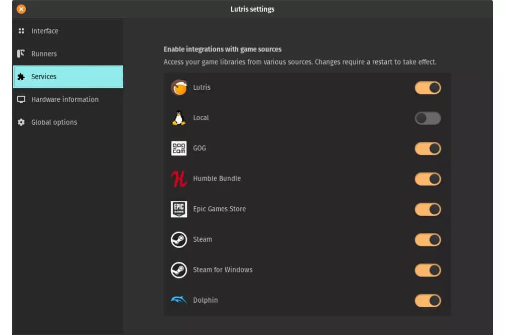The width and height of the screenshot is (505, 335).
Task: Click the Steam logo icon
Action: [179, 240]
